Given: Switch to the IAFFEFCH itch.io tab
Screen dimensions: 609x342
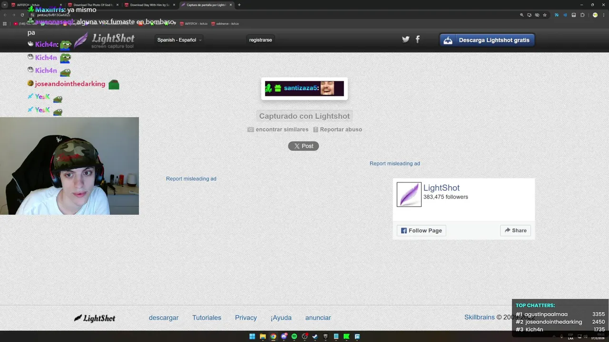Looking at the screenshot, I should [x=36, y=5].
